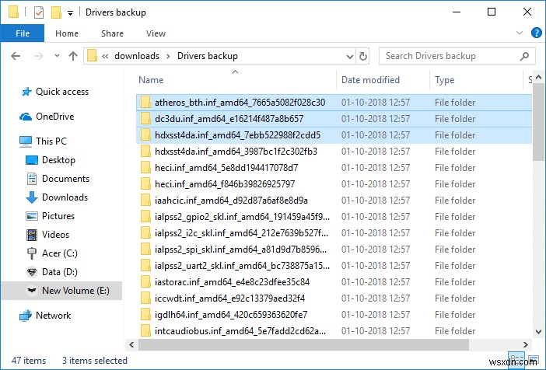Image resolution: width=546 pixels, height=370 pixels.
Task: Click the Properties quick access toolbar icon
Action: [x=39, y=12]
